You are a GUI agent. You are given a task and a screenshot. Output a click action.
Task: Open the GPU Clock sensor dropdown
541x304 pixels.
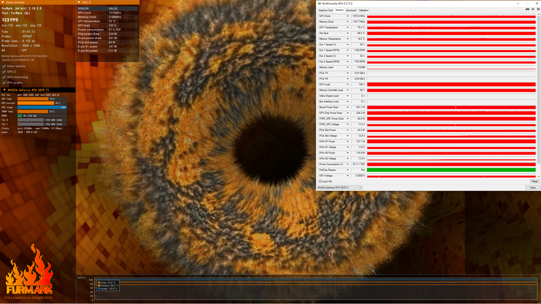point(348,16)
